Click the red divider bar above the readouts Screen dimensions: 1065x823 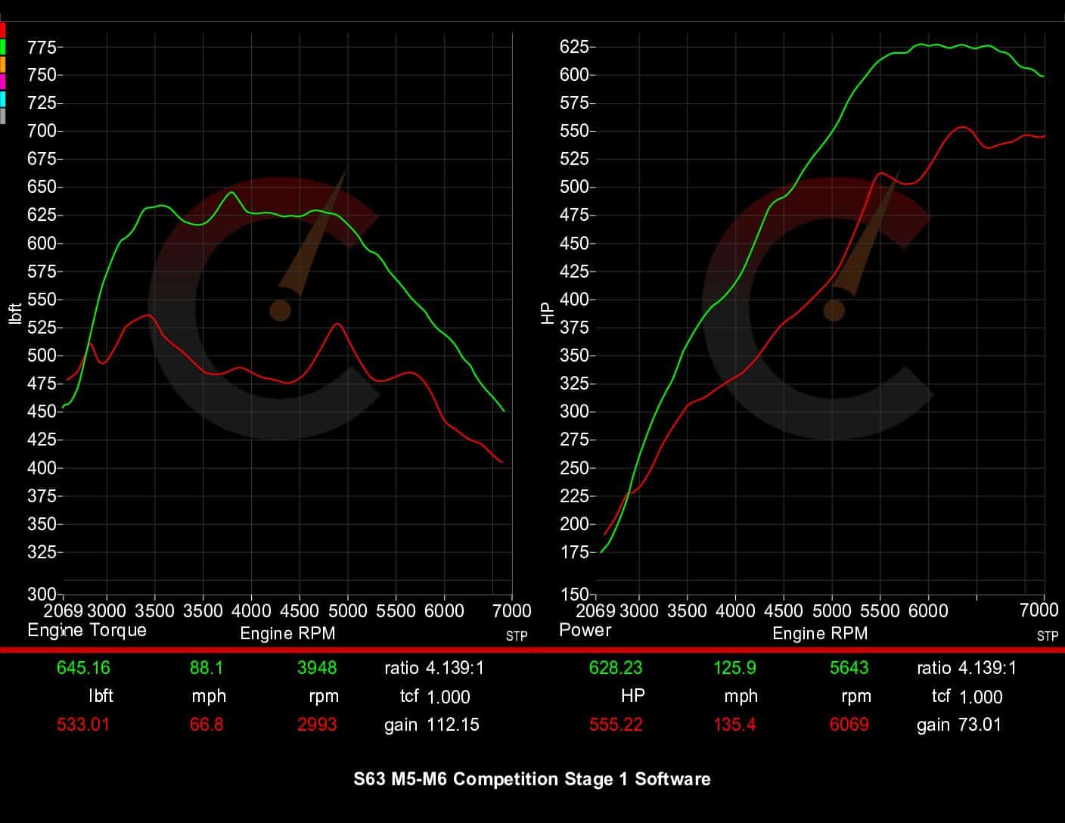pyautogui.click(x=532, y=650)
